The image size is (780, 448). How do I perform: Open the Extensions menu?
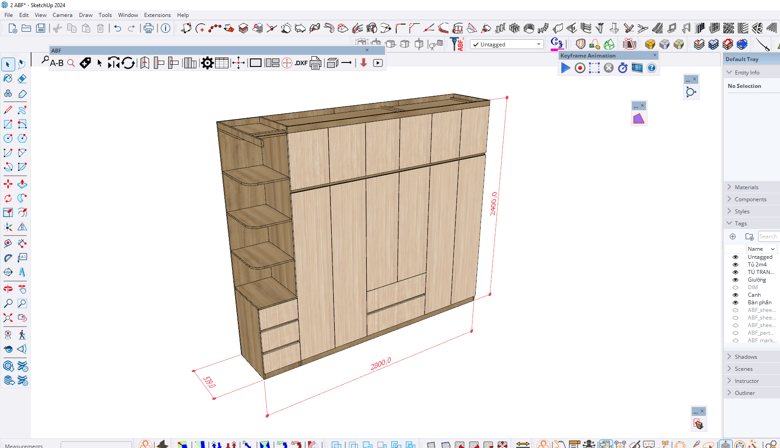157,15
